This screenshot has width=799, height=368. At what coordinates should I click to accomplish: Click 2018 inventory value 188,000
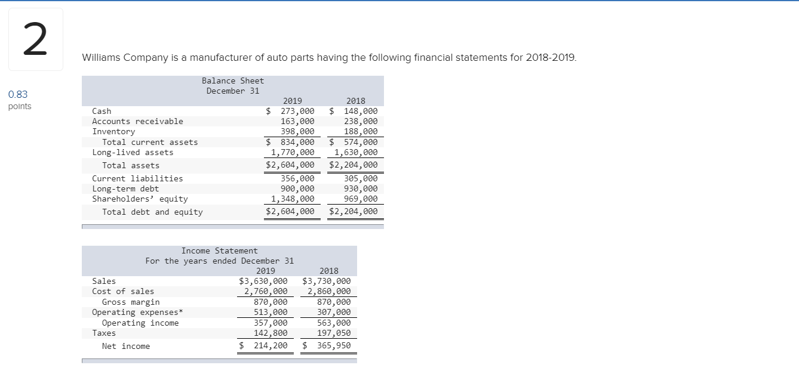(361, 131)
